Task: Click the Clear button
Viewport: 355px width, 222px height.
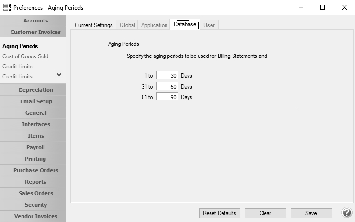Action: pos(265,213)
